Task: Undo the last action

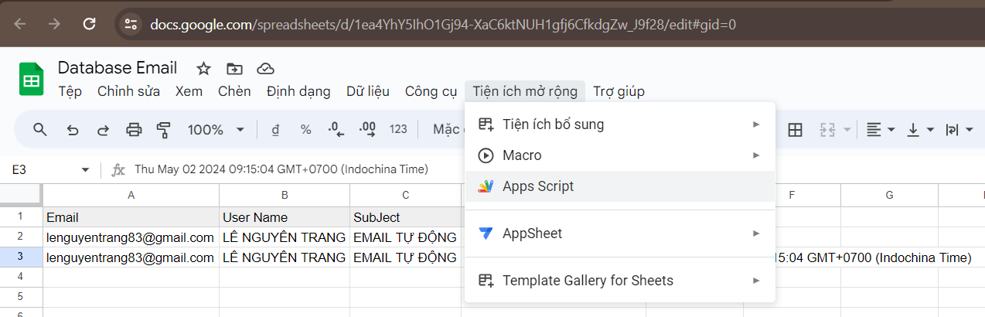Action: (73, 130)
